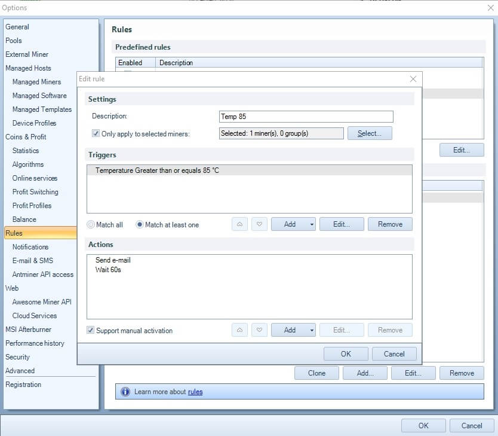
Task: Select the Temperature Greater than 85 °C trigger
Action: pos(250,170)
